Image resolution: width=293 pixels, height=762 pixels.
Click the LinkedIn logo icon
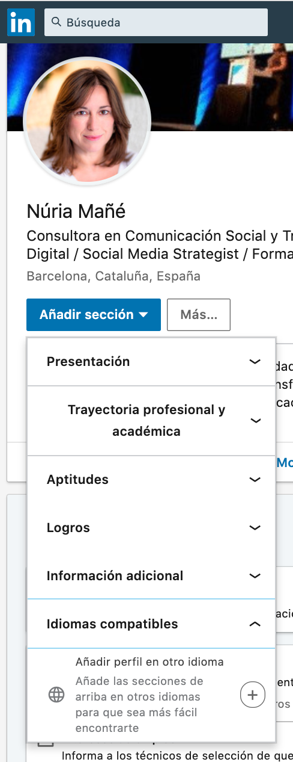[21, 22]
